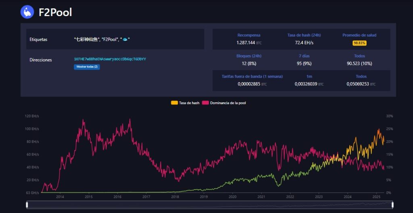Click the left handle of the chart range slider
This screenshot has height=213, width=413.
pos(27,205)
